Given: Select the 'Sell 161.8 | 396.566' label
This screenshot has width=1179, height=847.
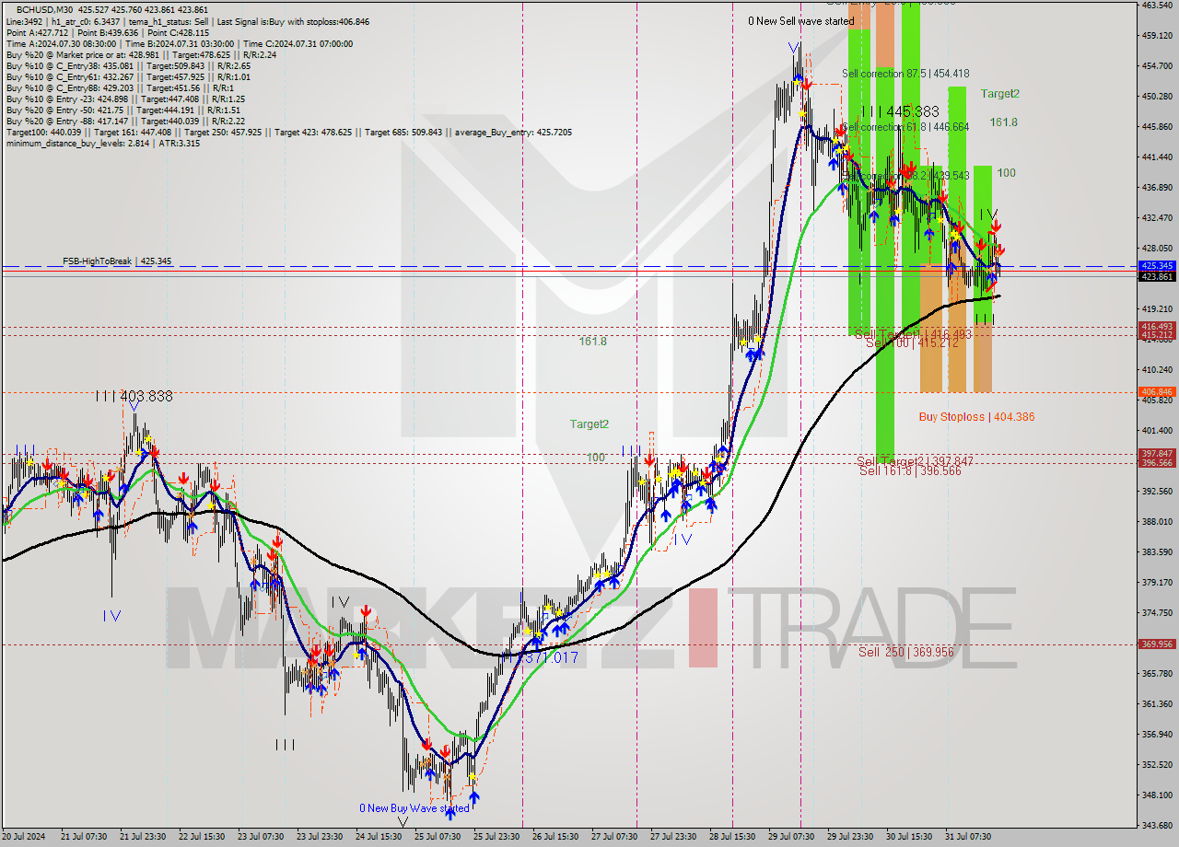Looking at the screenshot, I should 910,470.
